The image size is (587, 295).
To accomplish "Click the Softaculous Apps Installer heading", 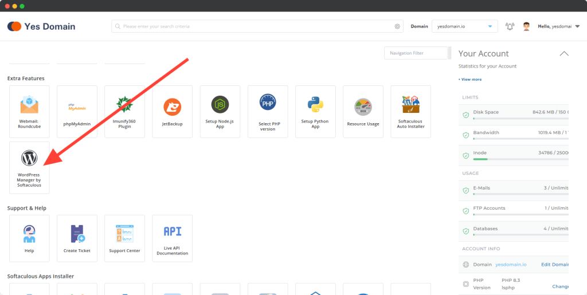I will click(41, 276).
